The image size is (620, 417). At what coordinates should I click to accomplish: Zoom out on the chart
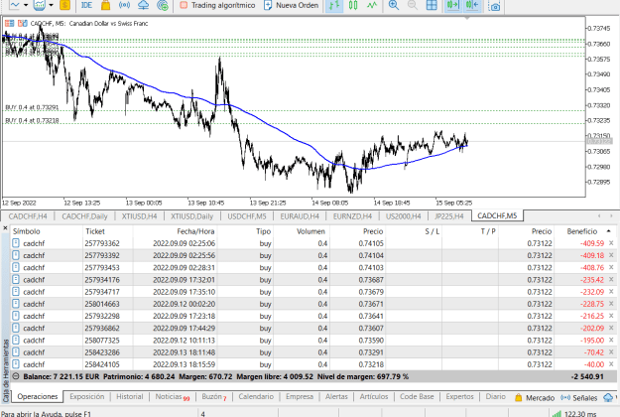[x=413, y=5]
